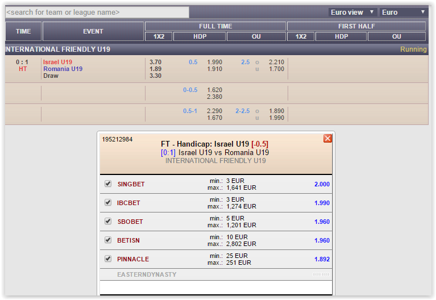Screen dimensions: 436x300
Task: Click the 2.5 over/under line value
Action: pos(245,62)
